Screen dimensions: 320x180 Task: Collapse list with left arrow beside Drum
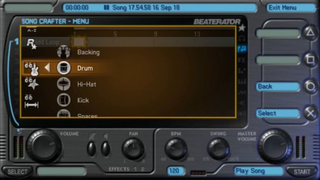pyautogui.click(x=47, y=68)
